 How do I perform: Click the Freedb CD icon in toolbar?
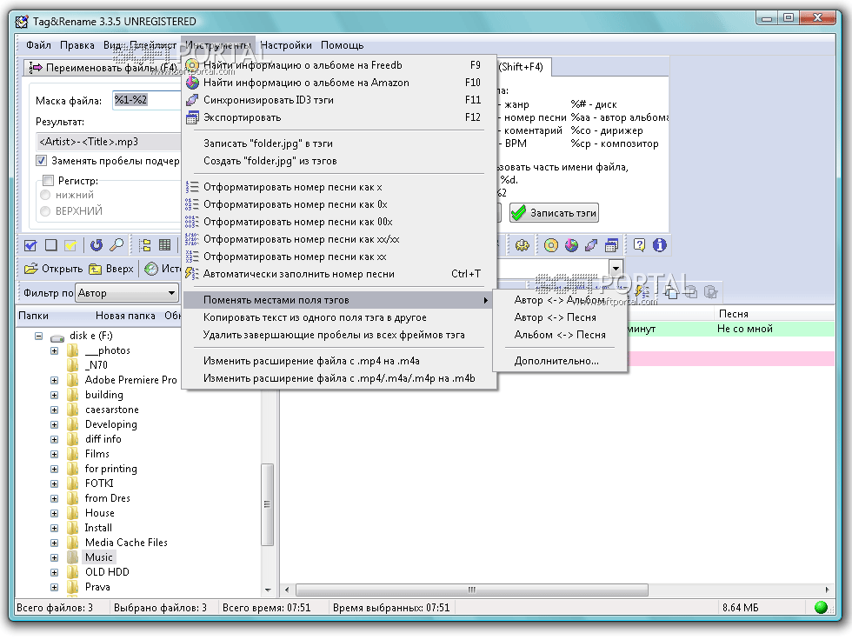(x=551, y=245)
